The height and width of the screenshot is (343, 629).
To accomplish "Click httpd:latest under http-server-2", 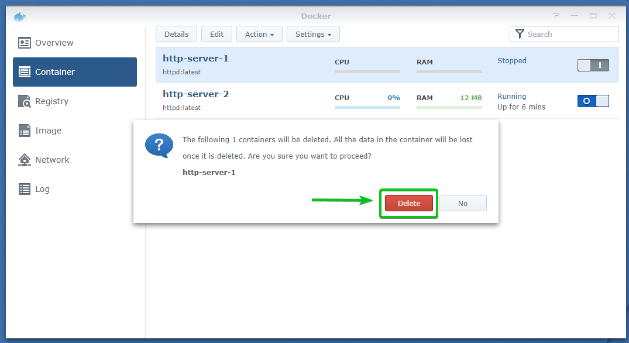I will 181,108.
